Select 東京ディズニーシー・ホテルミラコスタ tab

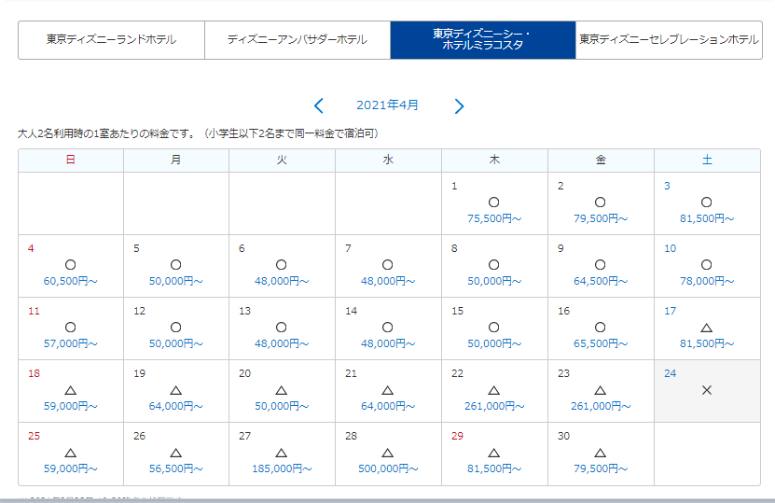(483, 40)
